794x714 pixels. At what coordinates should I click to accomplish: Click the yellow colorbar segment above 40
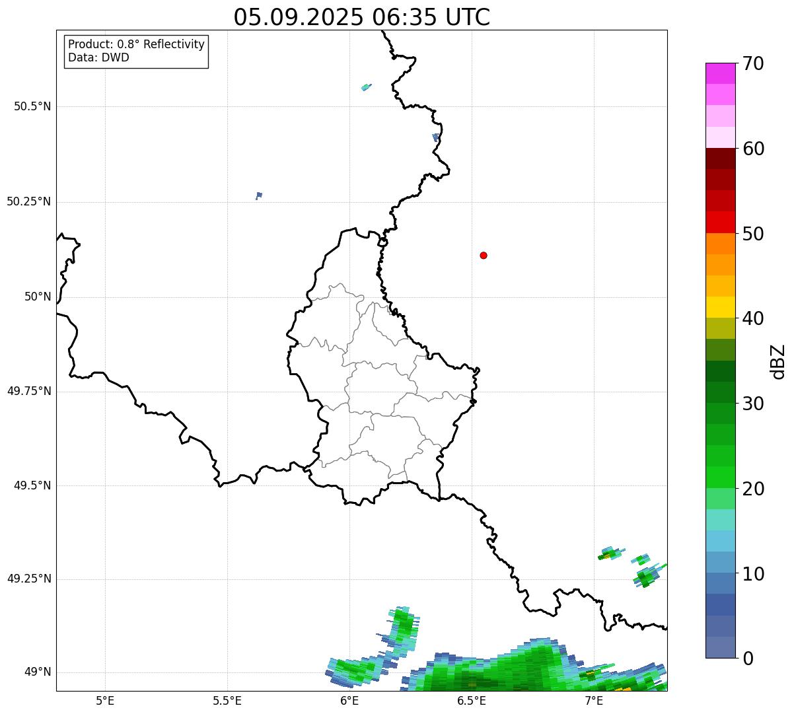pyautogui.click(x=721, y=307)
